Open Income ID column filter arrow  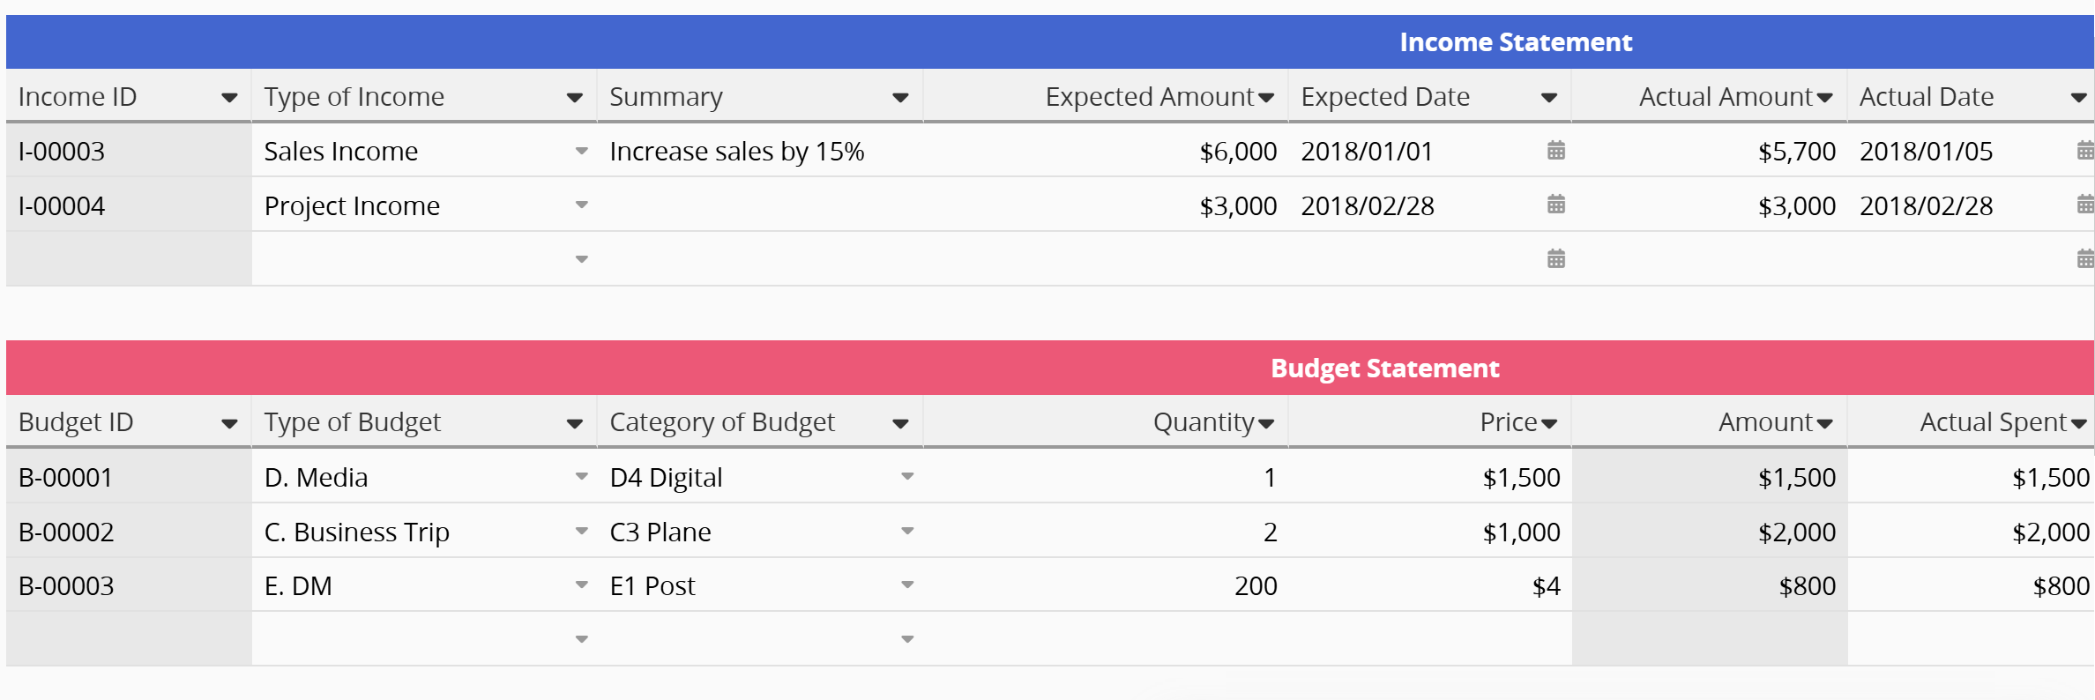pos(229,98)
